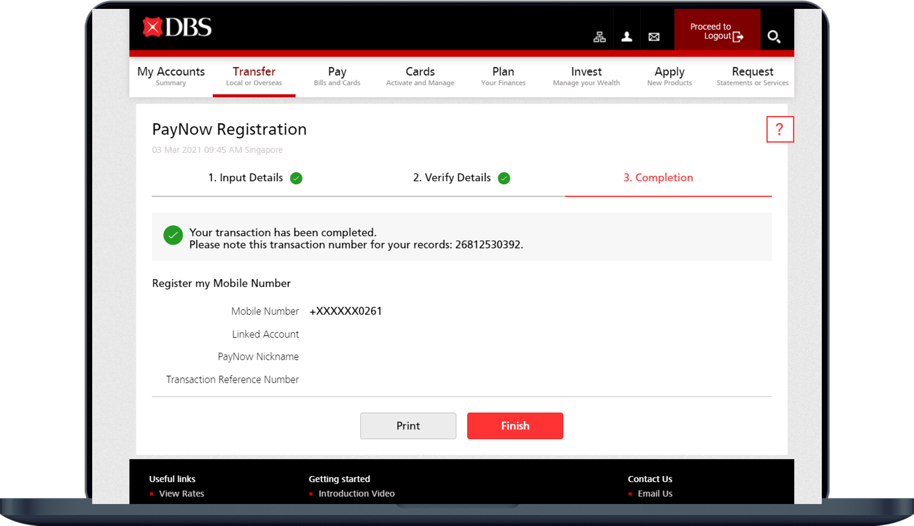
Task: Click the search magnifier icon
Action: coord(774,37)
